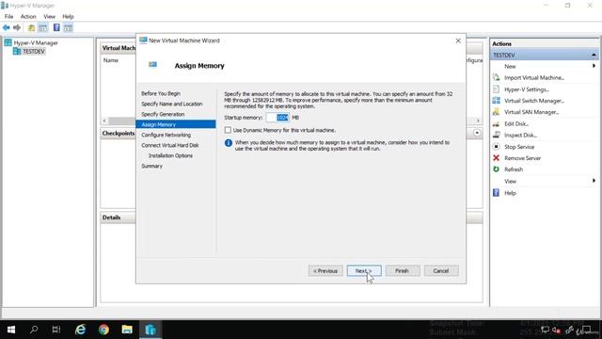Go to Summary wizard step
This screenshot has height=339, width=602.
click(x=152, y=166)
